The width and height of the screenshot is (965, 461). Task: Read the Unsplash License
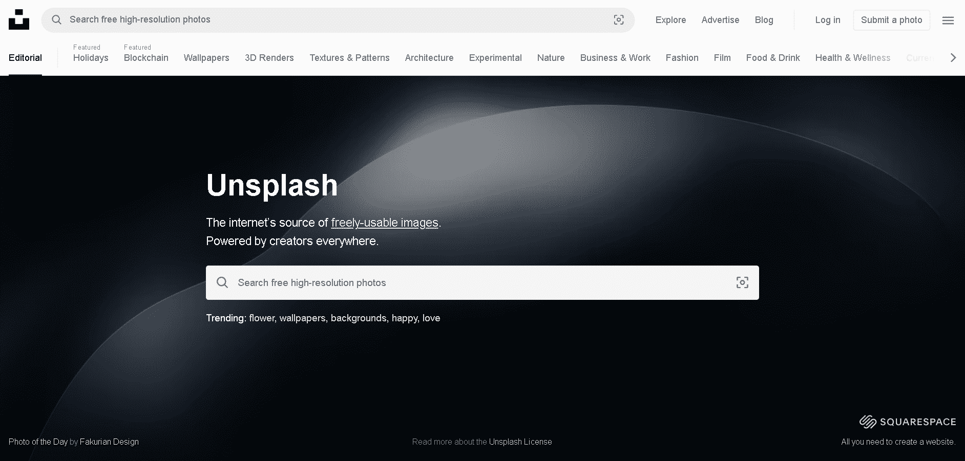(x=520, y=442)
